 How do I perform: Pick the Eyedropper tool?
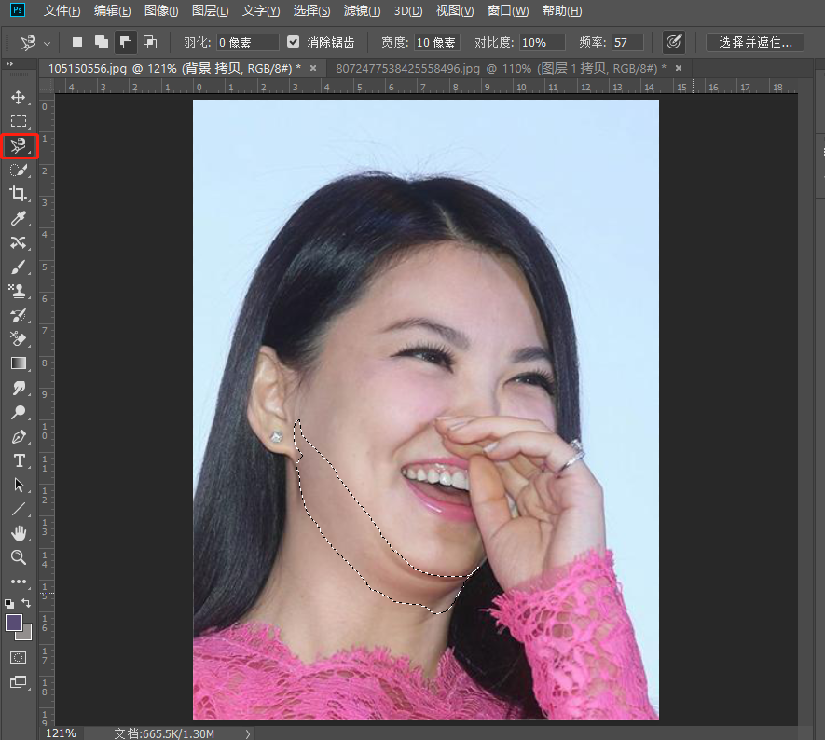[x=18, y=218]
